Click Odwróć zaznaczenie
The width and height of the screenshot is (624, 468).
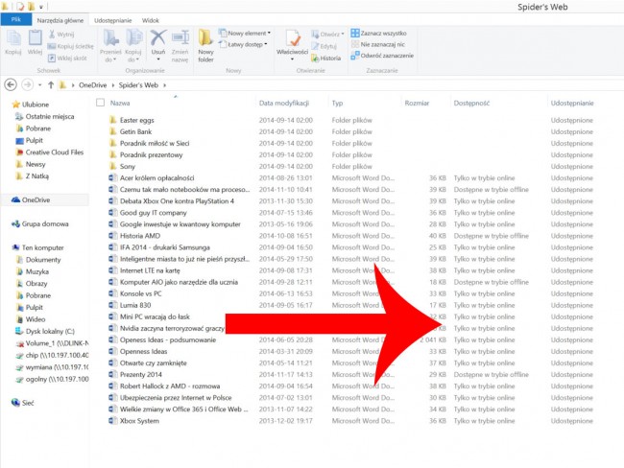click(382, 56)
